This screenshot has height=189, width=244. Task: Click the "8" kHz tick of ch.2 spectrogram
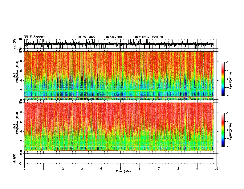21,112
